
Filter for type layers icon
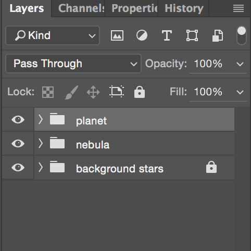click(167, 35)
